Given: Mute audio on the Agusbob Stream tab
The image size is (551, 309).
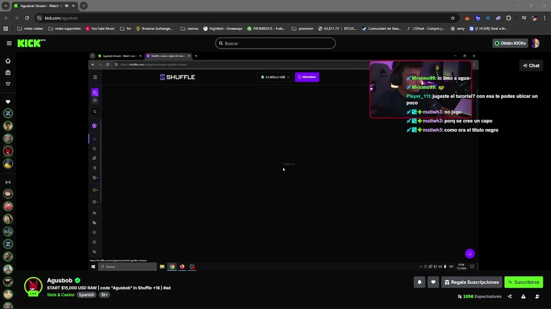Looking at the screenshot, I should [66, 6].
